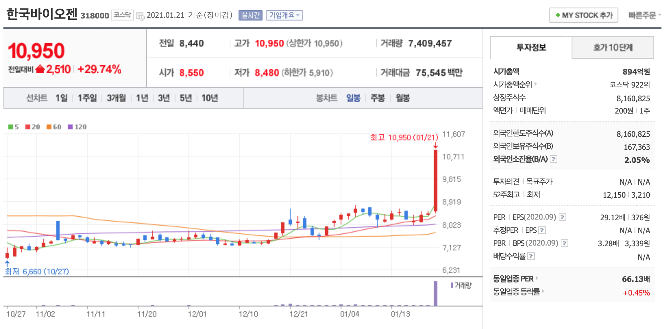Click the 전일 price 8,440
Screen dimensions: 669x329
[191, 43]
